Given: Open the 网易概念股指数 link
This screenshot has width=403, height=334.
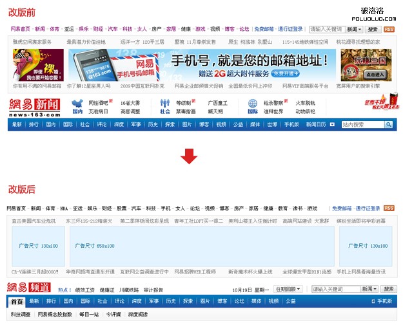Looking at the screenshot, I should [55, 315].
